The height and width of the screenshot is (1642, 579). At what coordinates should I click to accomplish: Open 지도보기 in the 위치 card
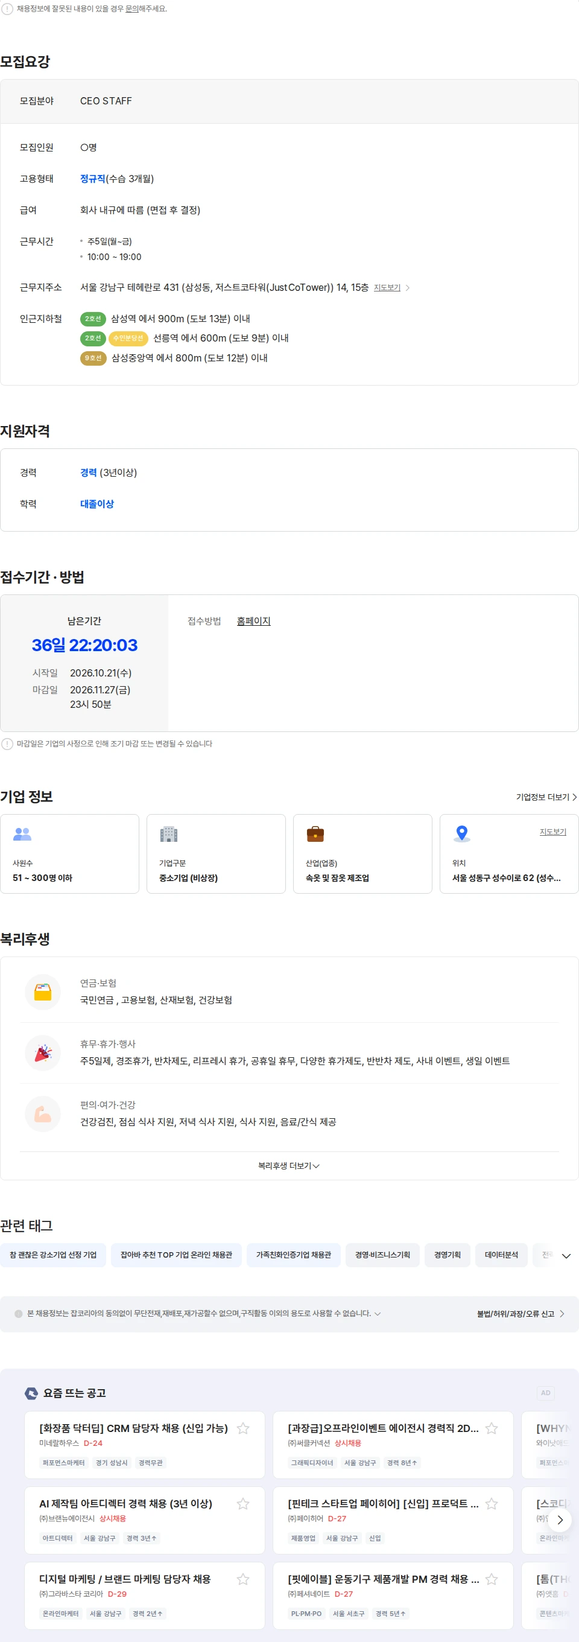click(553, 832)
